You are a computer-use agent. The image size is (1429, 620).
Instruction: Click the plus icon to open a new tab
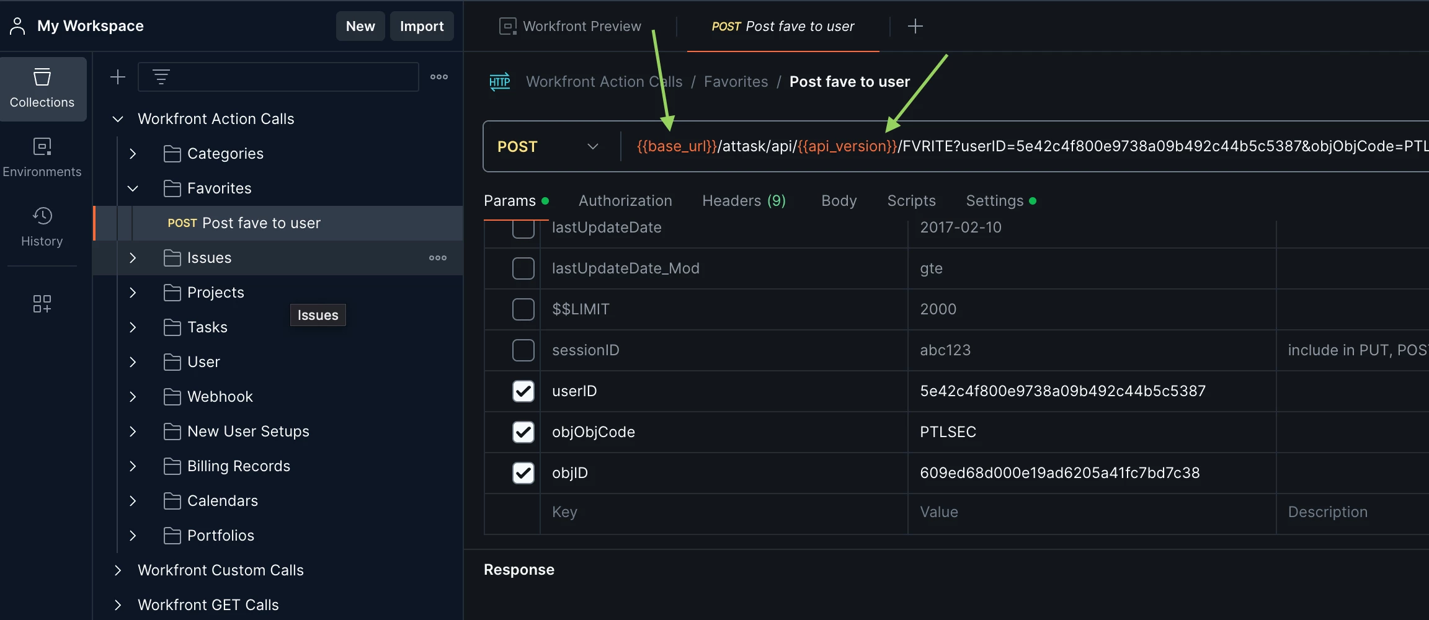click(915, 26)
